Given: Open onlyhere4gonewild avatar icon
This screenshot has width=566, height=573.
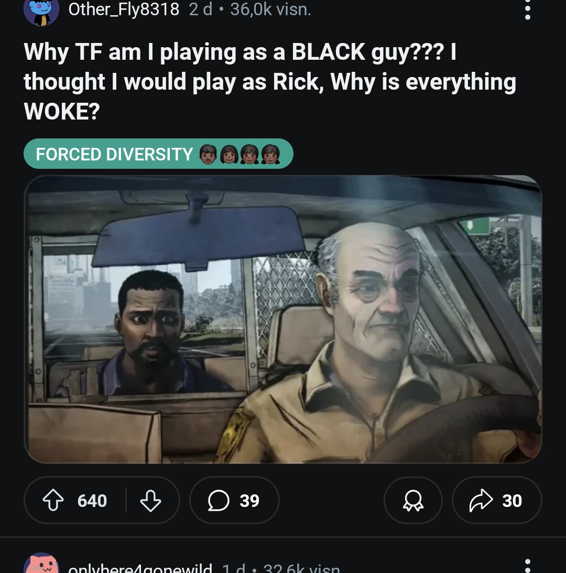Looking at the screenshot, I should tap(41, 564).
